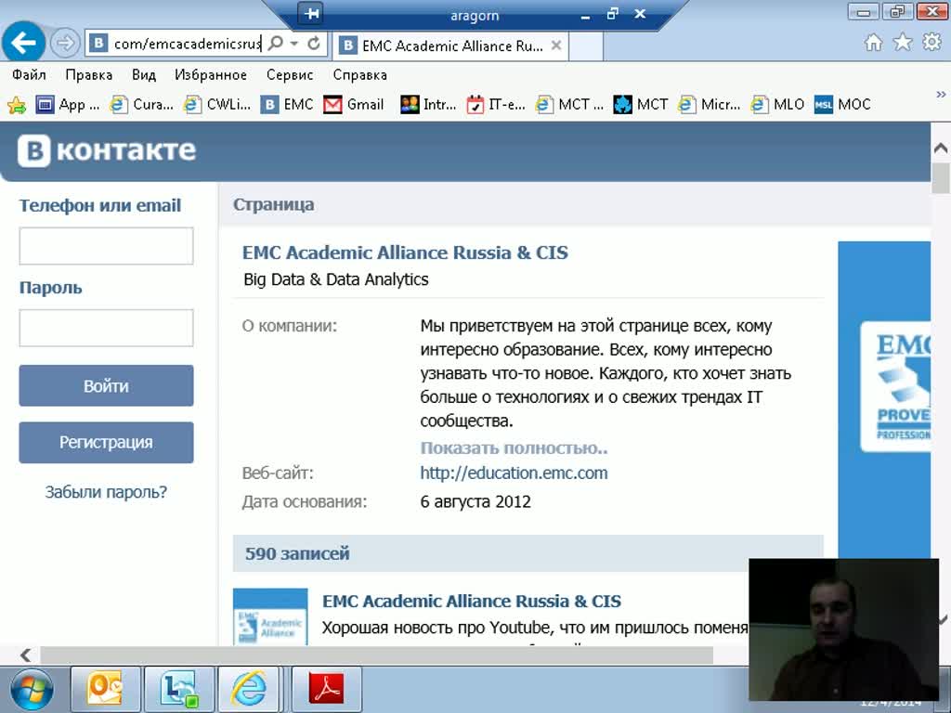Focus the Пароль input field
The width and height of the screenshot is (951, 713).
(x=106, y=328)
